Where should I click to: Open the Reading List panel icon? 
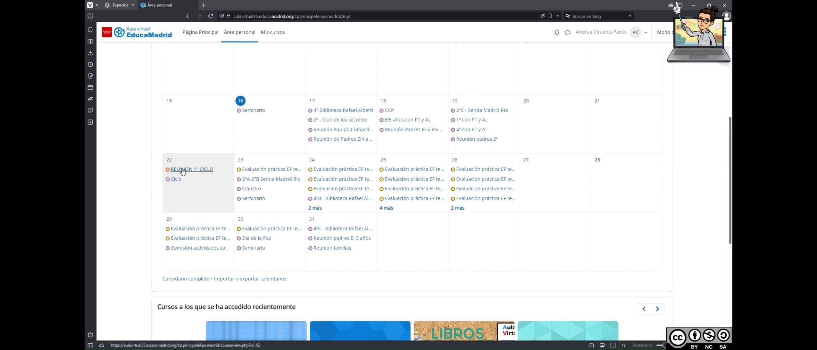[x=90, y=41]
